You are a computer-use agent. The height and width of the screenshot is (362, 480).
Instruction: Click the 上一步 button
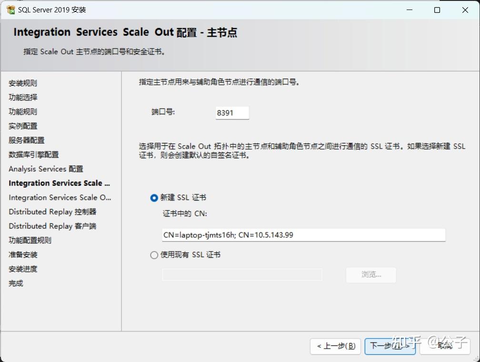[335, 346]
